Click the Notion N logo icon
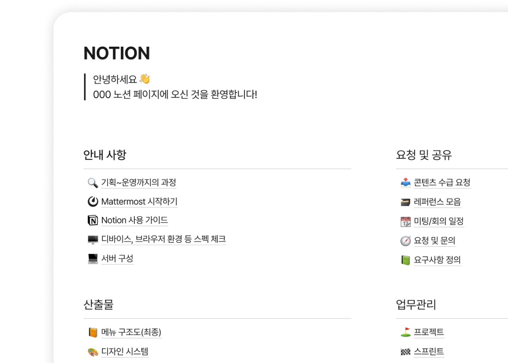 point(92,220)
